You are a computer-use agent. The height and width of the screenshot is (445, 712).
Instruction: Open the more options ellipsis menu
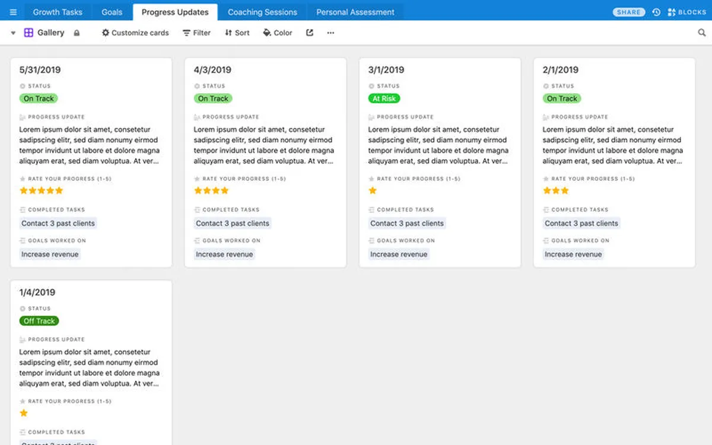coord(330,33)
